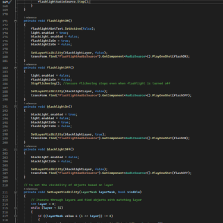Click the layerMask.value condition on line 217
The height and width of the screenshot is (223, 223).
pyautogui.click(x=76, y=216)
